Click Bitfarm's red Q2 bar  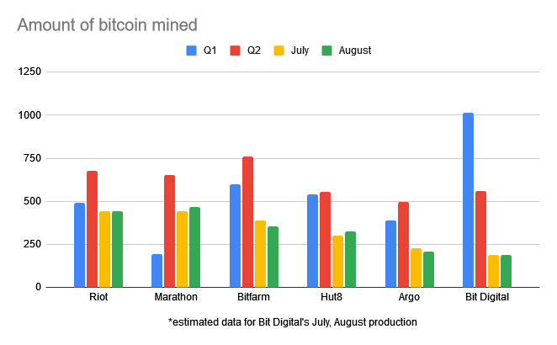[x=247, y=221]
